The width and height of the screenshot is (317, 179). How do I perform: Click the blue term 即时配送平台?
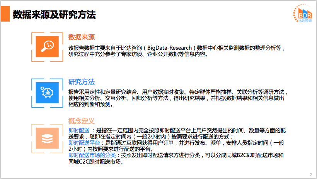[x=84, y=143]
